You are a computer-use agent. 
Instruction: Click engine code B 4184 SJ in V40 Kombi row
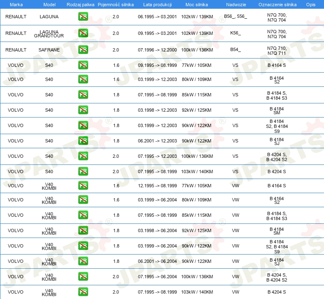277,262
